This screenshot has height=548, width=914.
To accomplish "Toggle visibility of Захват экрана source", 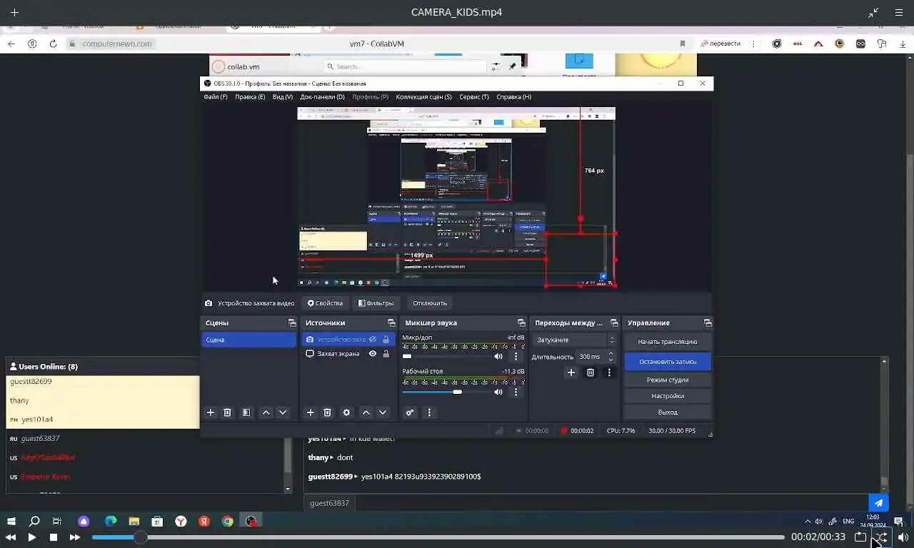I will click(x=373, y=354).
